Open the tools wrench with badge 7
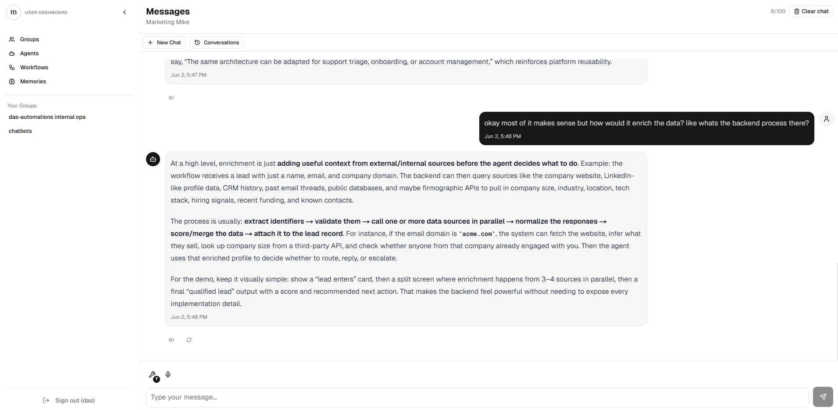Screen dimensions: 838x410 point(153,376)
